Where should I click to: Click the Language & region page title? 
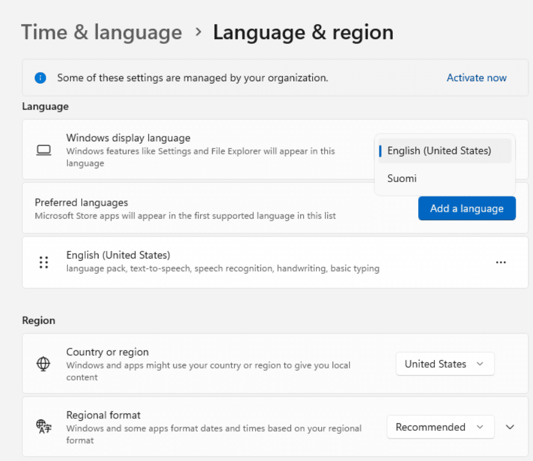tap(303, 32)
